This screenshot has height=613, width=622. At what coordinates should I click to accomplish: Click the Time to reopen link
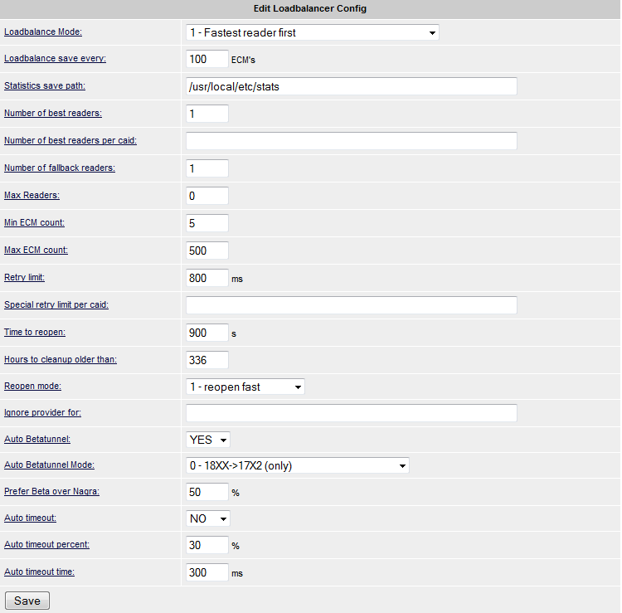pos(36,332)
